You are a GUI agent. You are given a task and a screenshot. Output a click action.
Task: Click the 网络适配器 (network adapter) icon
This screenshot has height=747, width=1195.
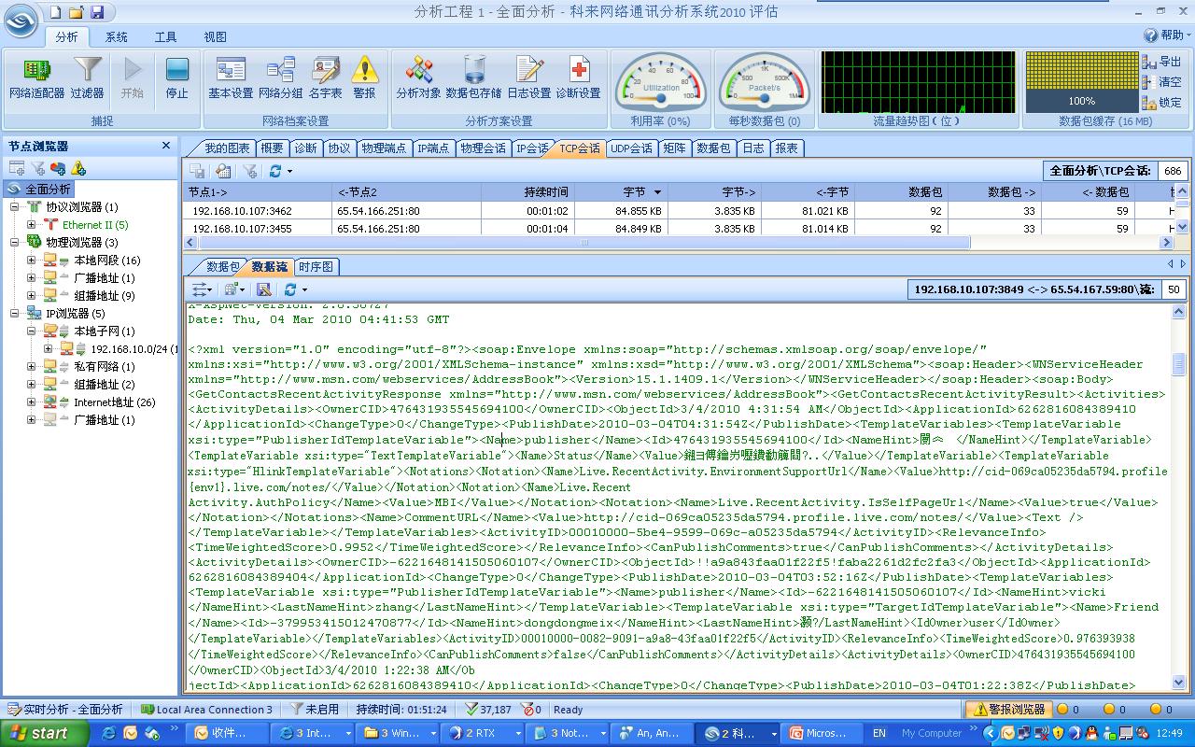[x=36, y=78]
